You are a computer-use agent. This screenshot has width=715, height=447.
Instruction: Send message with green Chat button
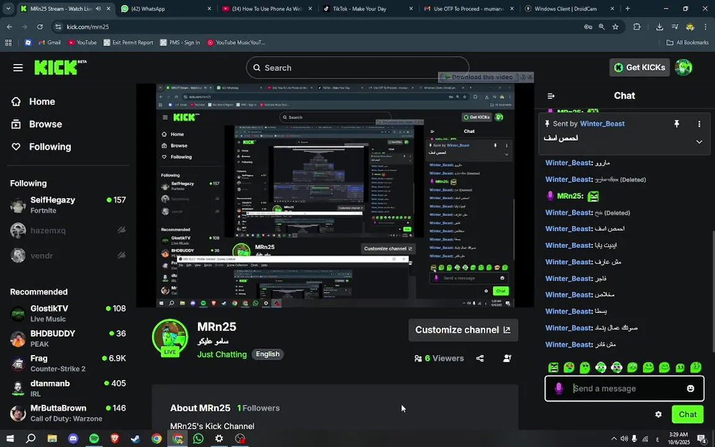coord(687,414)
